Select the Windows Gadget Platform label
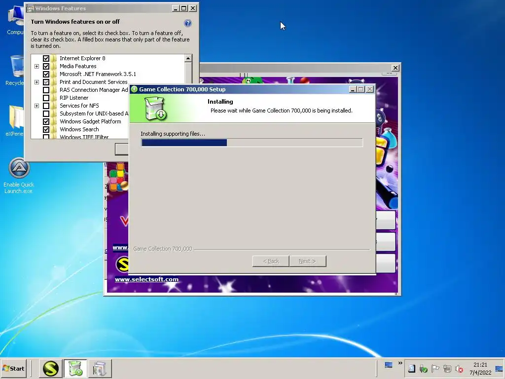Viewport: 505px width, 379px height. coord(90,121)
